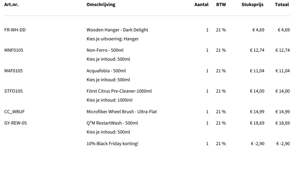Image resolution: width=304 pixels, height=171 pixels.
Task: Click the Aantal column header
Action: pyautogui.click(x=201, y=4)
